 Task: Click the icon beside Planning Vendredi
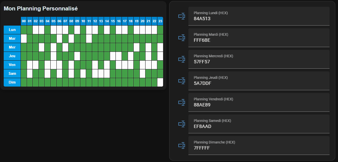[182, 102]
